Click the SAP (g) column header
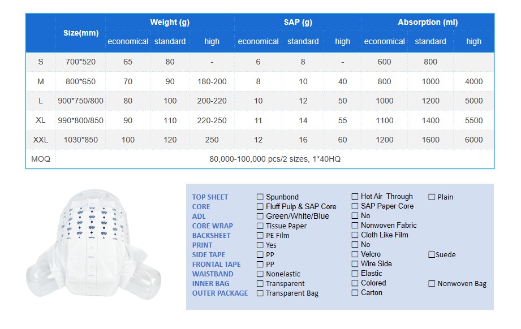 pyautogui.click(x=298, y=22)
